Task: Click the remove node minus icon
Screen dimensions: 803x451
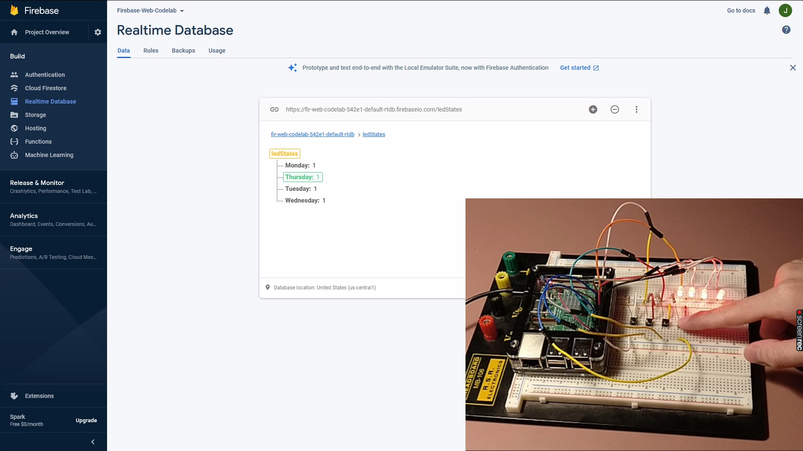Action: coord(615,109)
